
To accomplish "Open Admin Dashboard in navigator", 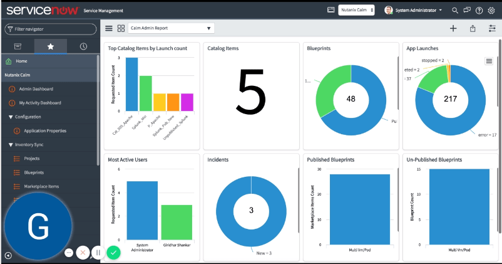I will coord(36,89).
